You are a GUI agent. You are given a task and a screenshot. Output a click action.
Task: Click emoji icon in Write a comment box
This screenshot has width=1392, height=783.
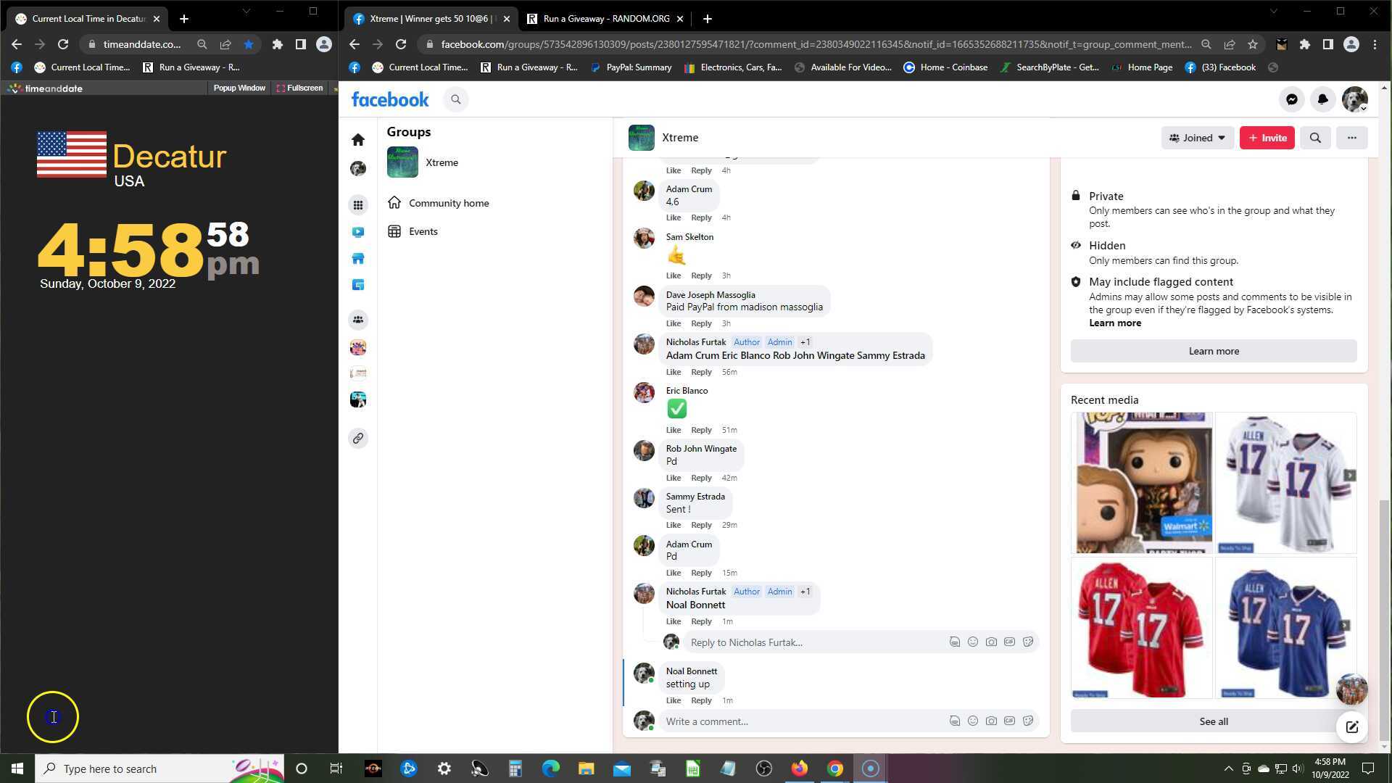(973, 721)
